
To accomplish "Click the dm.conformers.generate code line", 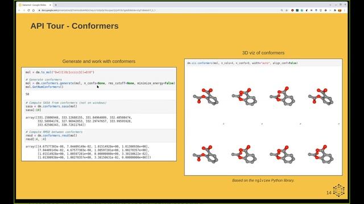I will coord(100,83).
